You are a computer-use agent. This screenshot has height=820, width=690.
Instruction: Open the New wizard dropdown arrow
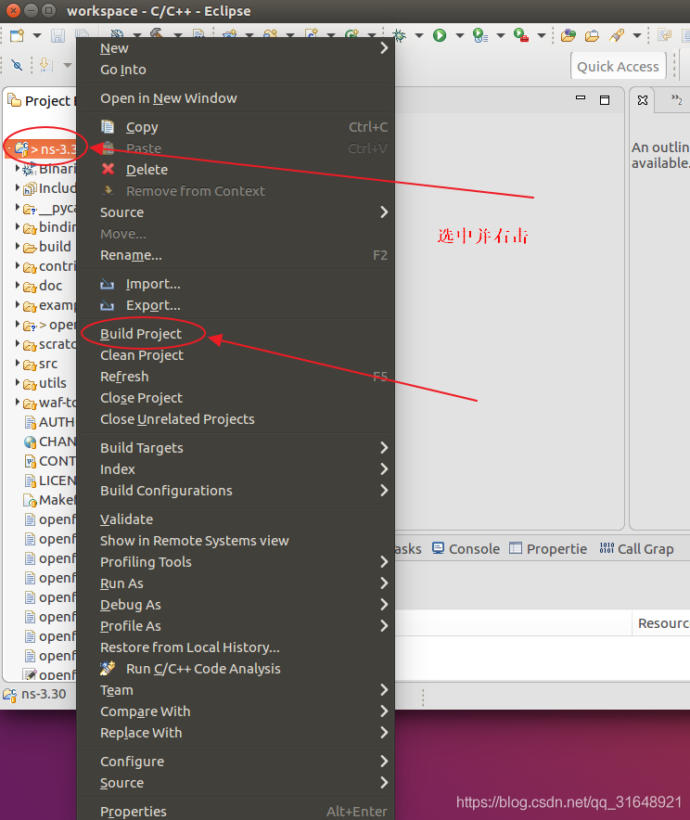tap(36, 35)
